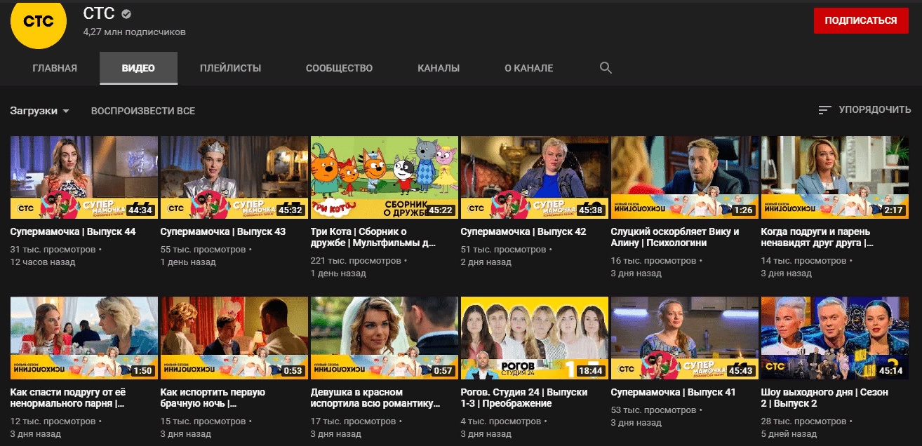Open the 0:57 bride video thumbnail
This screenshot has height=446, width=922.
[385, 338]
